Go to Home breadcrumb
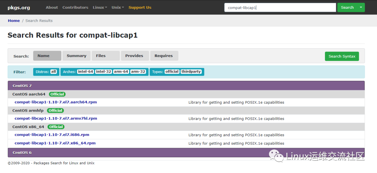 coord(14,21)
